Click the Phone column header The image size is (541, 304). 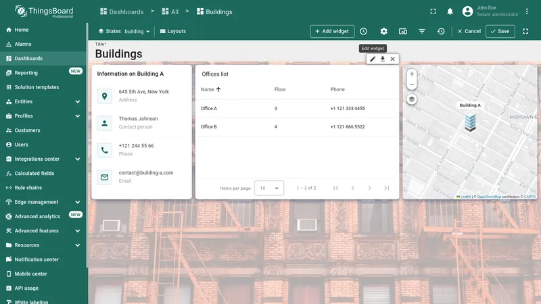(337, 90)
